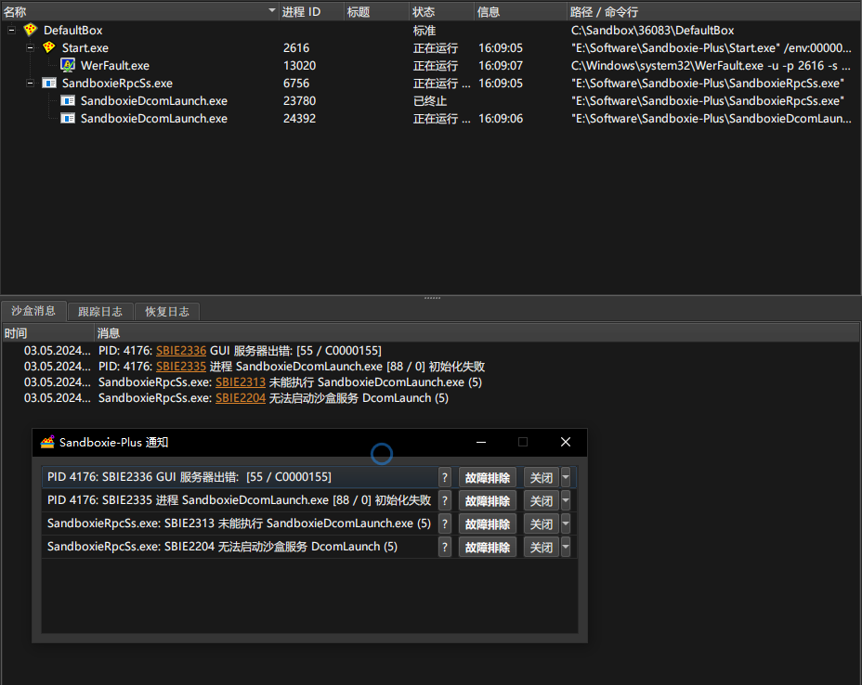Collapse the SandboxieRpcSs.exe tree node
This screenshot has height=685, width=862.
coord(30,84)
